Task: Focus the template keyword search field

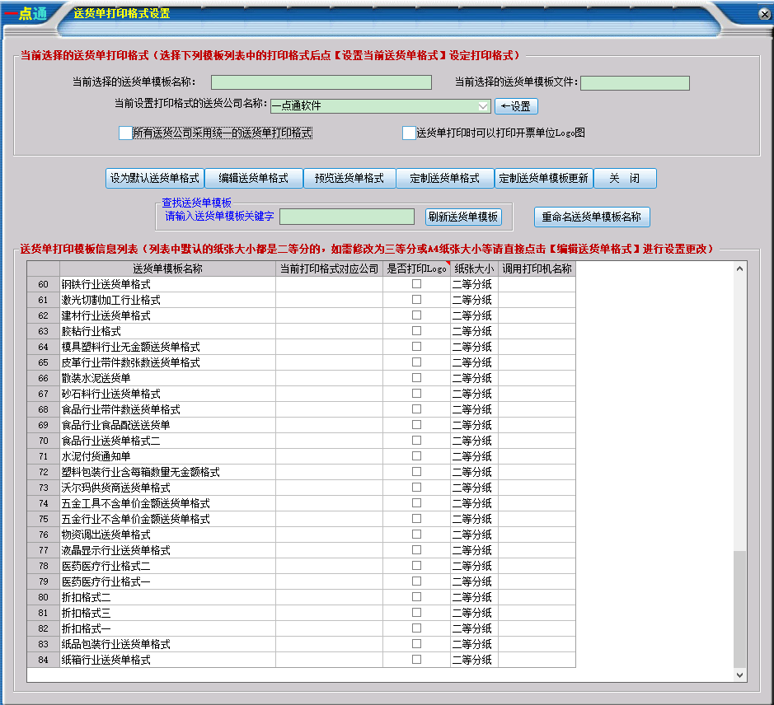Action: [347, 217]
